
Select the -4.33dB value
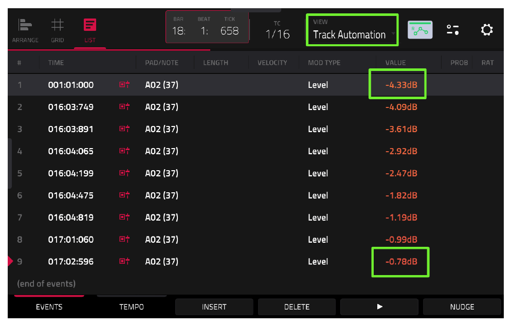click(401, 85)
